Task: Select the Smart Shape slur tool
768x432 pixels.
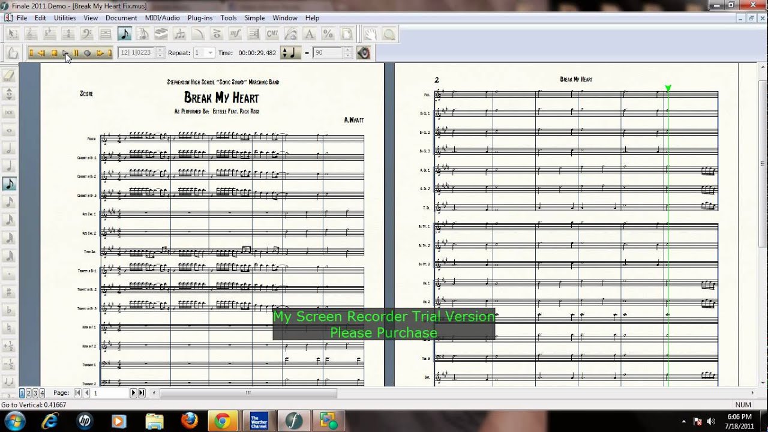Action: point(198,34)
